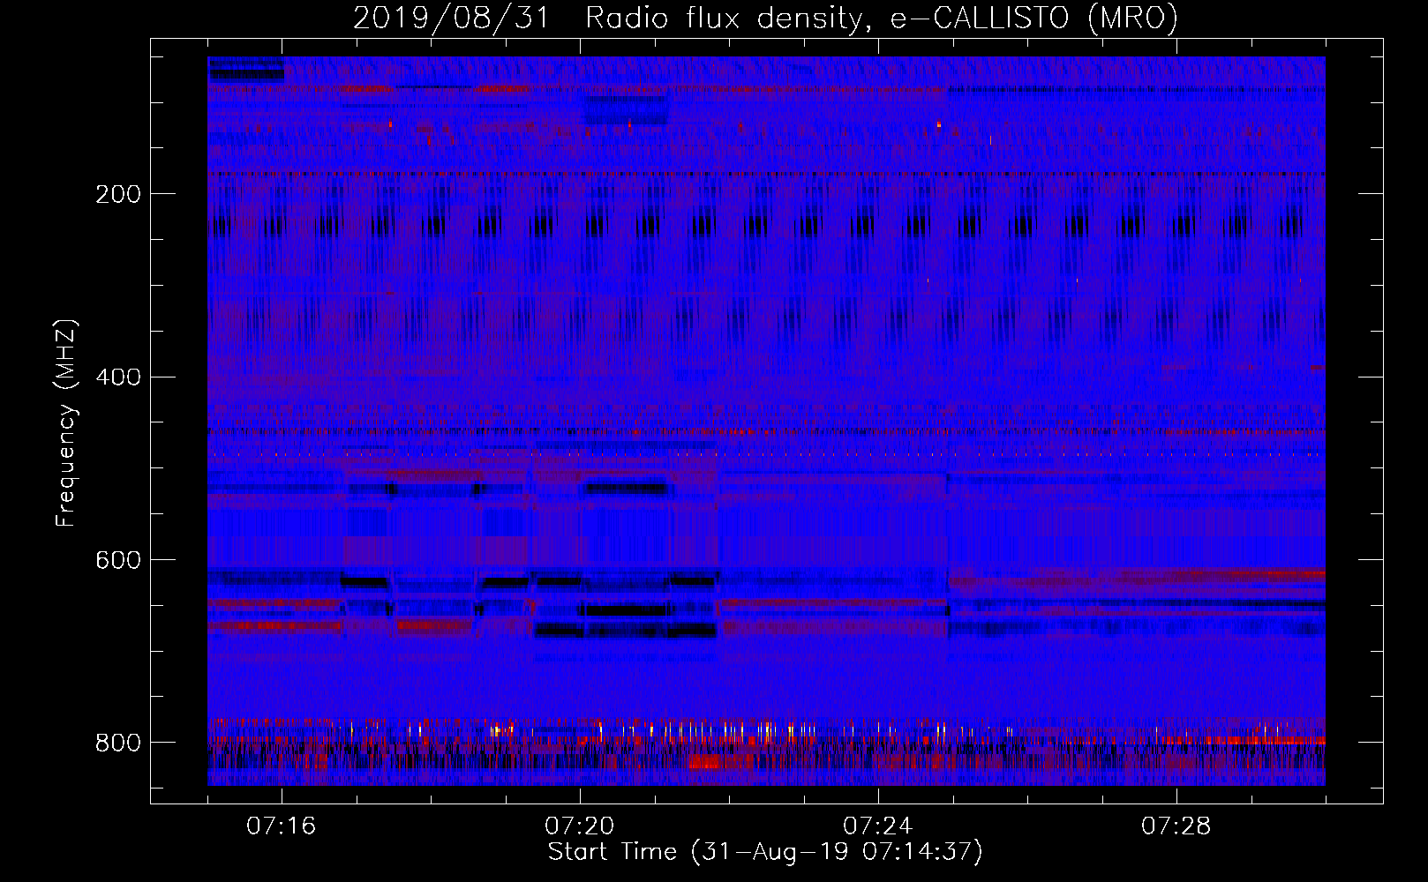Click the 07:16 time tick label

coord(282,826)
